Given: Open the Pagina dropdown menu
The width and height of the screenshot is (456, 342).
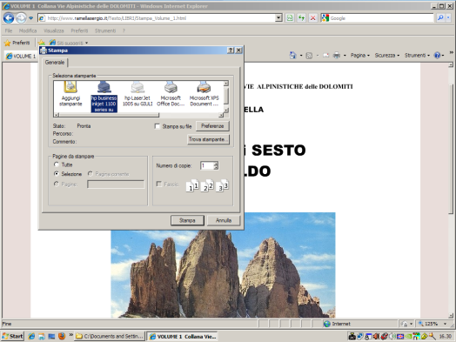Looking at the screenshot, I should [359, 55].
